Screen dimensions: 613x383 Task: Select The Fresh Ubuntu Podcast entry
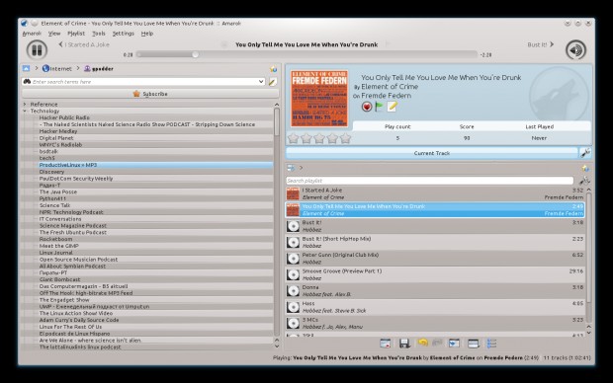click(73, 232)
